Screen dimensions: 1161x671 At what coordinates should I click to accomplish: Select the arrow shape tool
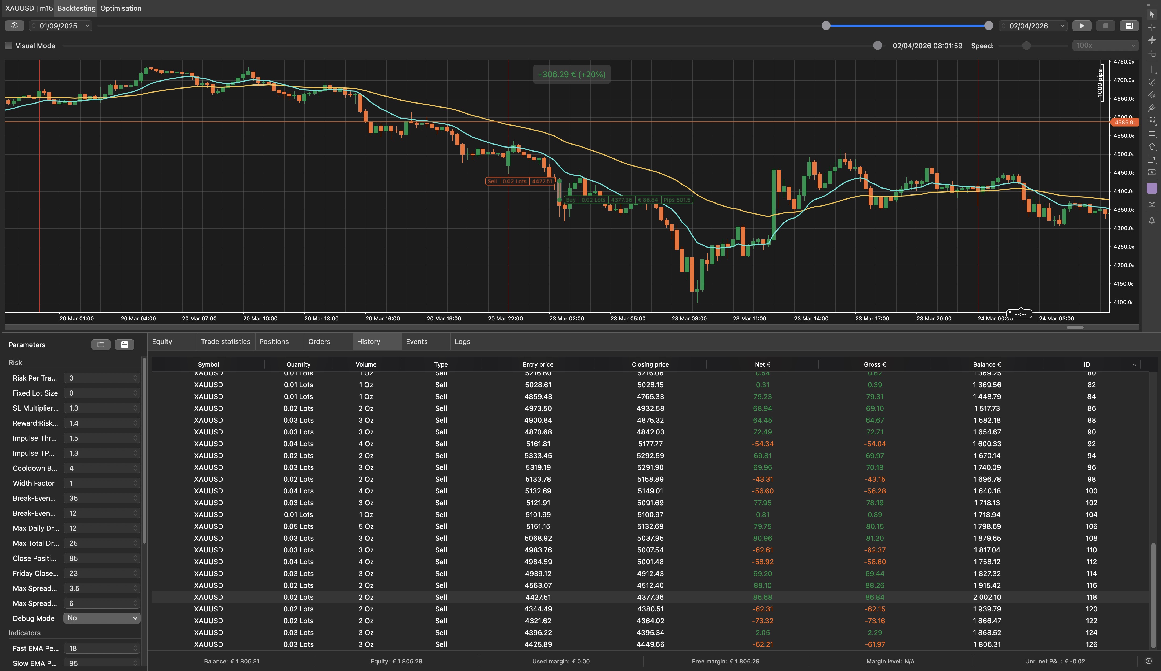point(1152,146)
